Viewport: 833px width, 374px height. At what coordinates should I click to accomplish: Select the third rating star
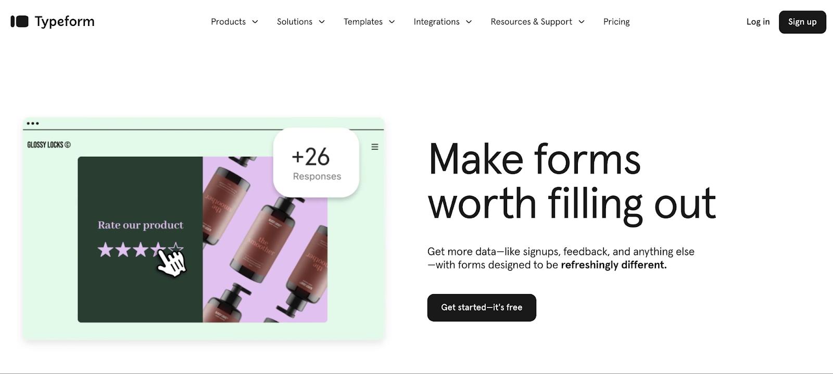(x=141, y=250)
